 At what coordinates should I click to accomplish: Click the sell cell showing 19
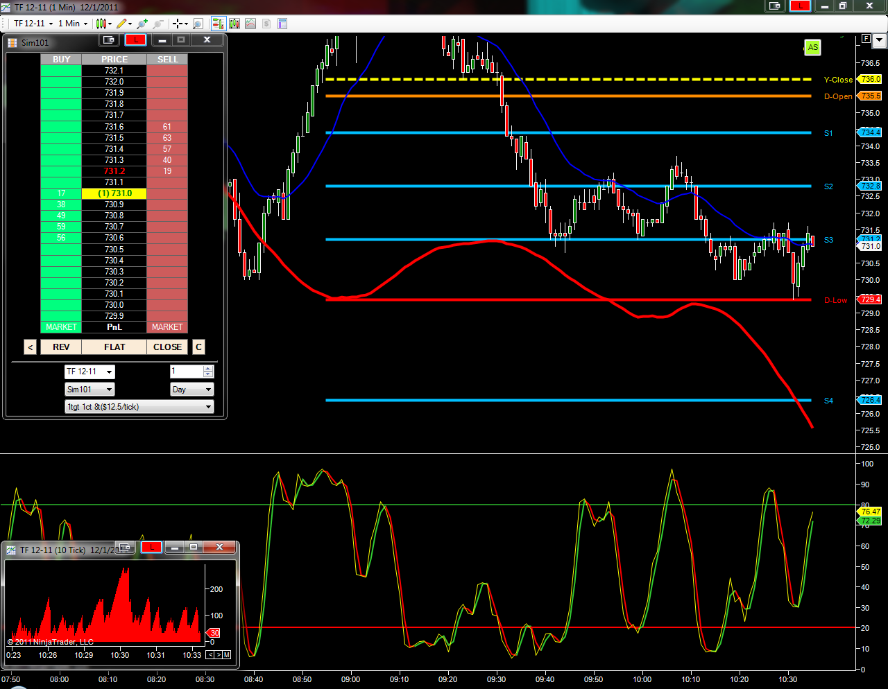tap(167, 171)
